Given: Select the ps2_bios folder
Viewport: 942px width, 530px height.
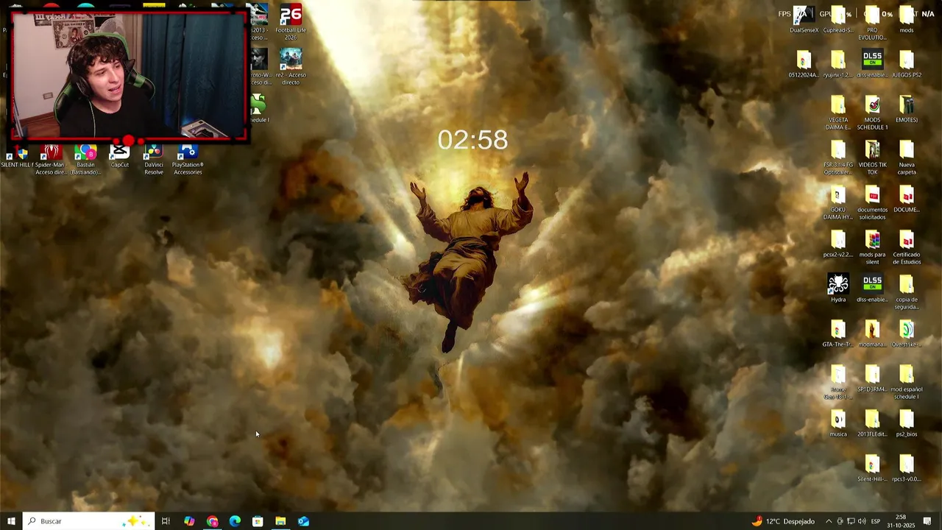Looking at the screenshot, I should coord(907,424).
